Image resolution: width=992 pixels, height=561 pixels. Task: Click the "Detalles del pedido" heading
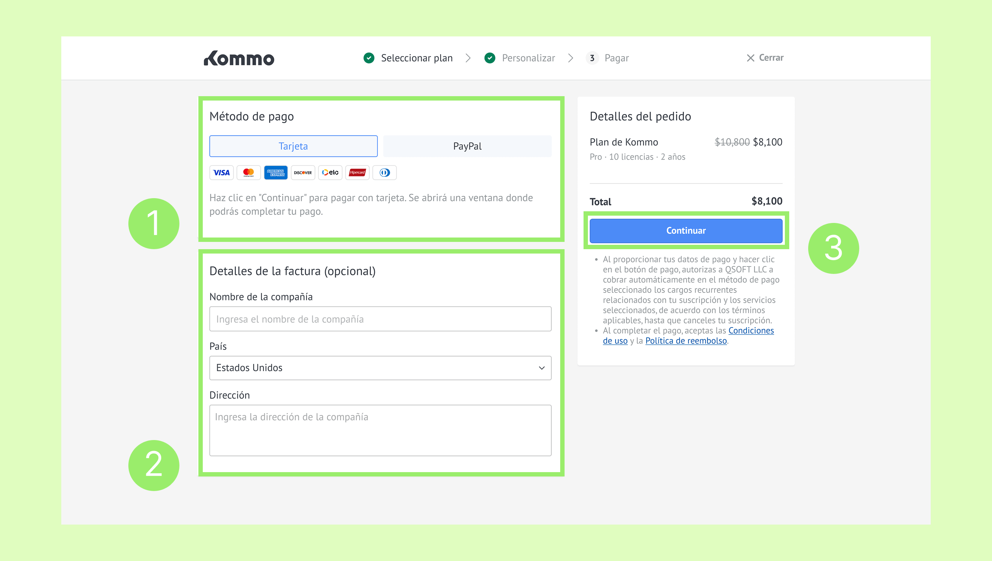640,116
